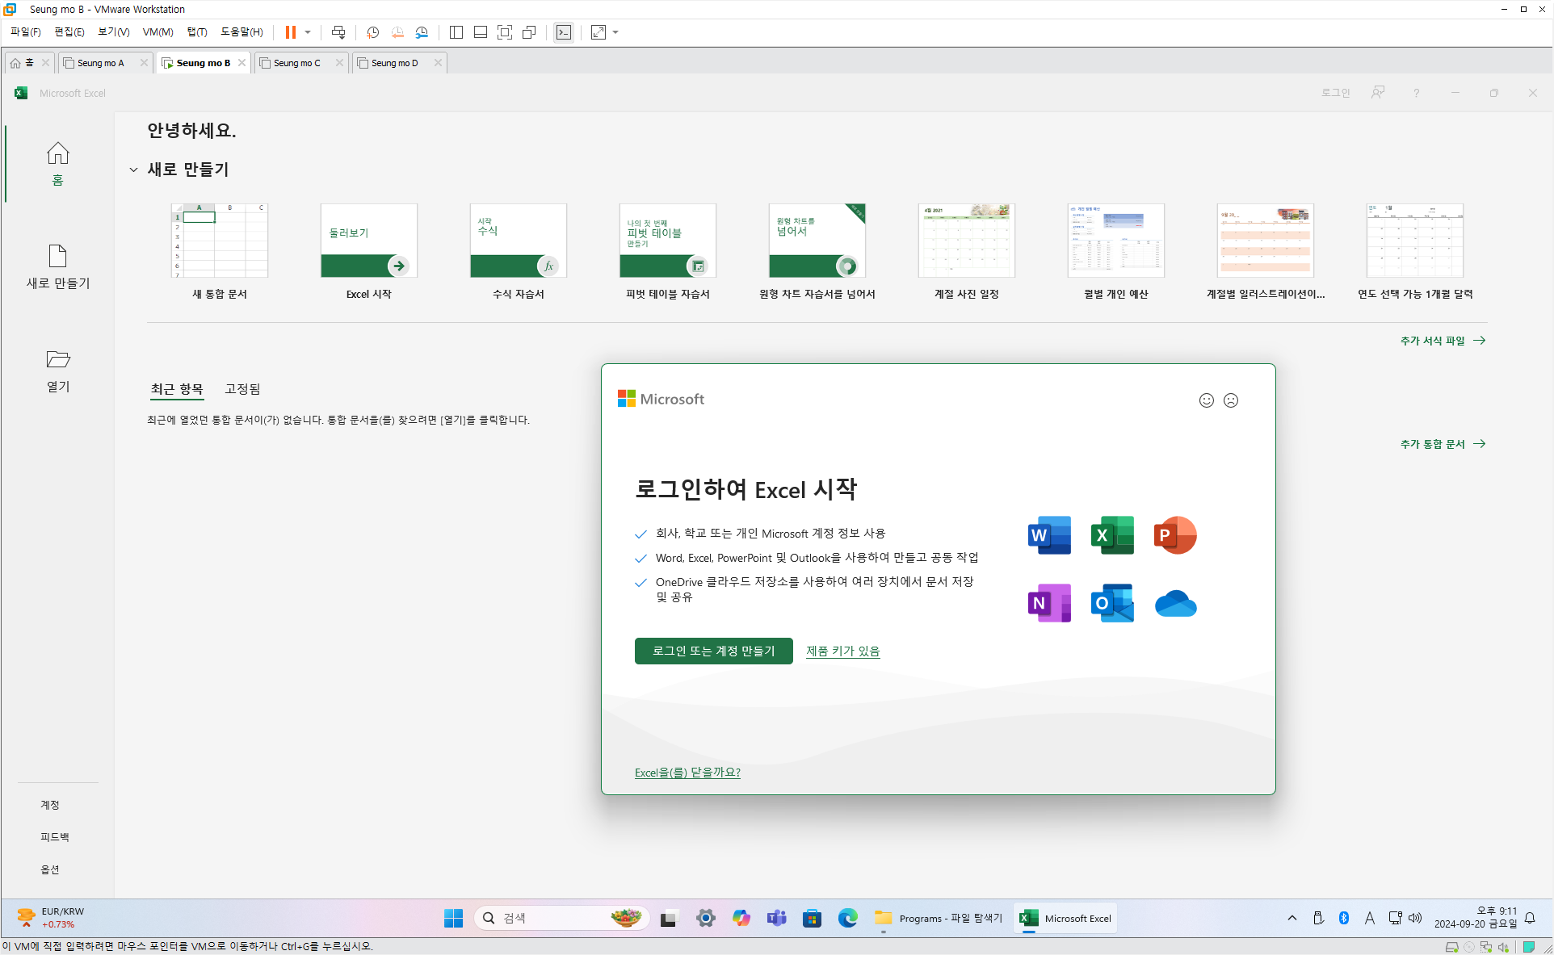
Task: Click the 열기 folder icon
Action: pos(57,359)
